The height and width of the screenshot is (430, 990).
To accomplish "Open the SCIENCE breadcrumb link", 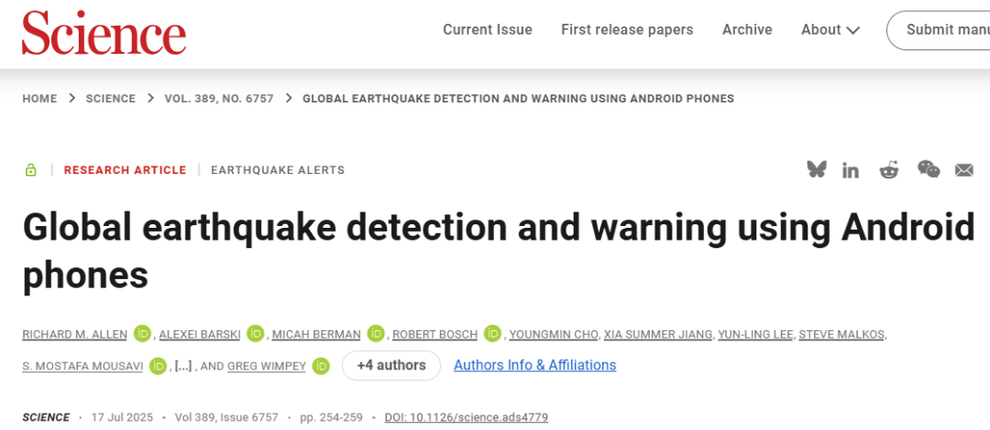I will 111,99.
